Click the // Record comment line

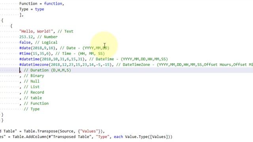[x=34, y=92]
